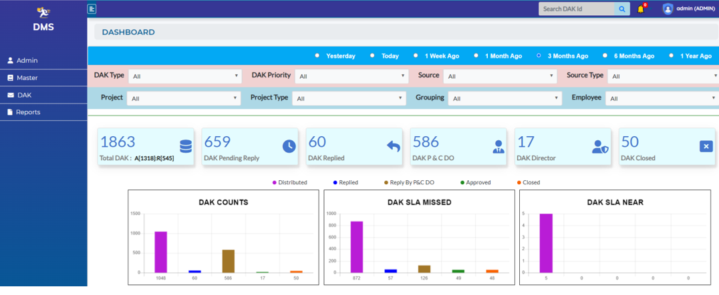The height and width of the screenshot is (295, 719).
Task: Click the search magnifier icon
Action: click(x=622, y=9)
